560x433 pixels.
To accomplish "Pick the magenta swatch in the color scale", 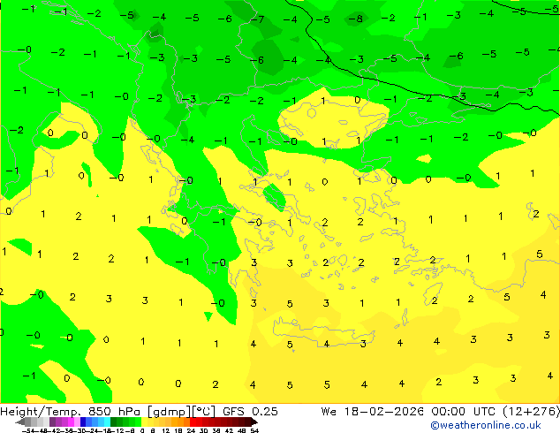I will [71, 422].
